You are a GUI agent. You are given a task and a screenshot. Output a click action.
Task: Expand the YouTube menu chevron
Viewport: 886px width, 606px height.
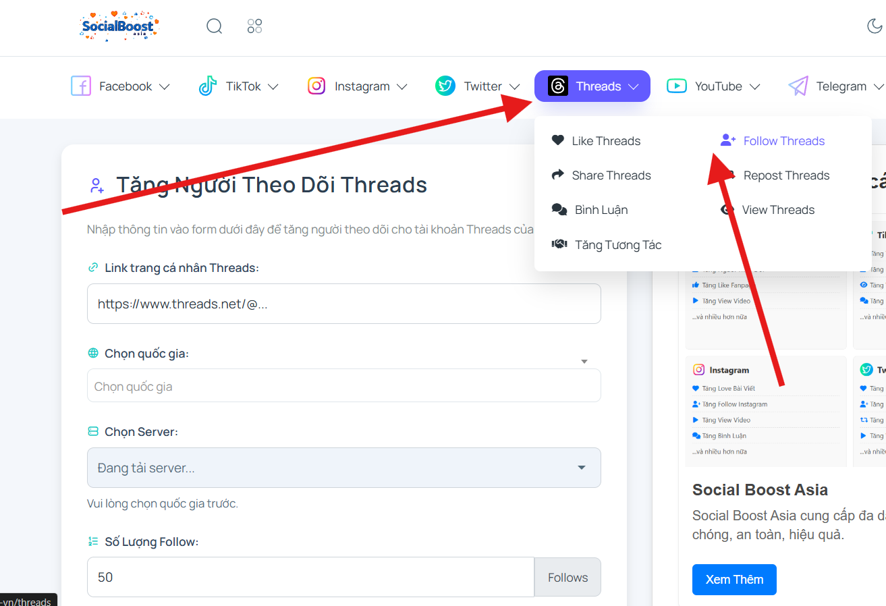754,87
